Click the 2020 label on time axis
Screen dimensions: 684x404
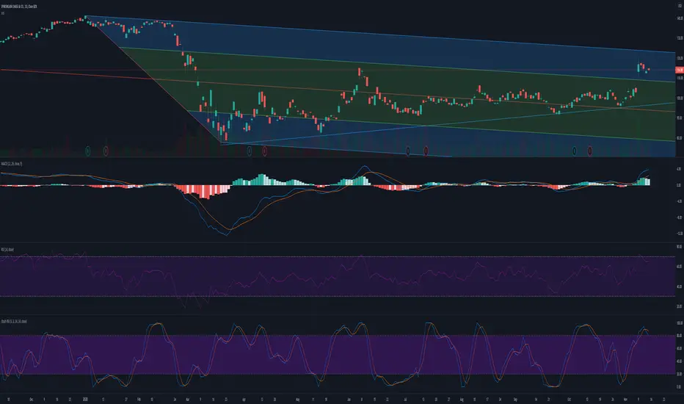tap(84, 399)
